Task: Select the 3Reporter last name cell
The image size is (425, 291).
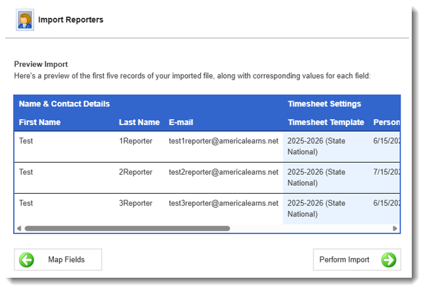Action: (x=135, y=203)
